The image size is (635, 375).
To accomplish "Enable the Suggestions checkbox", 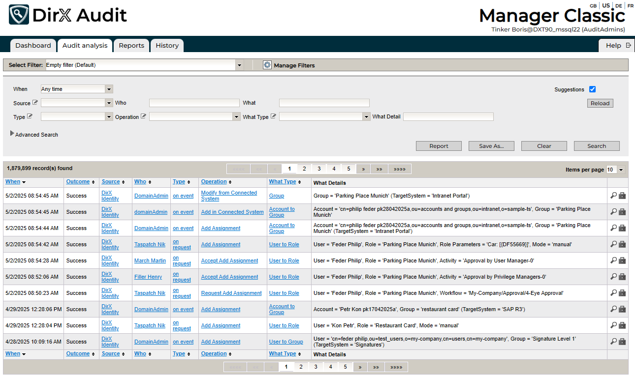I will (x=592, y=89).
